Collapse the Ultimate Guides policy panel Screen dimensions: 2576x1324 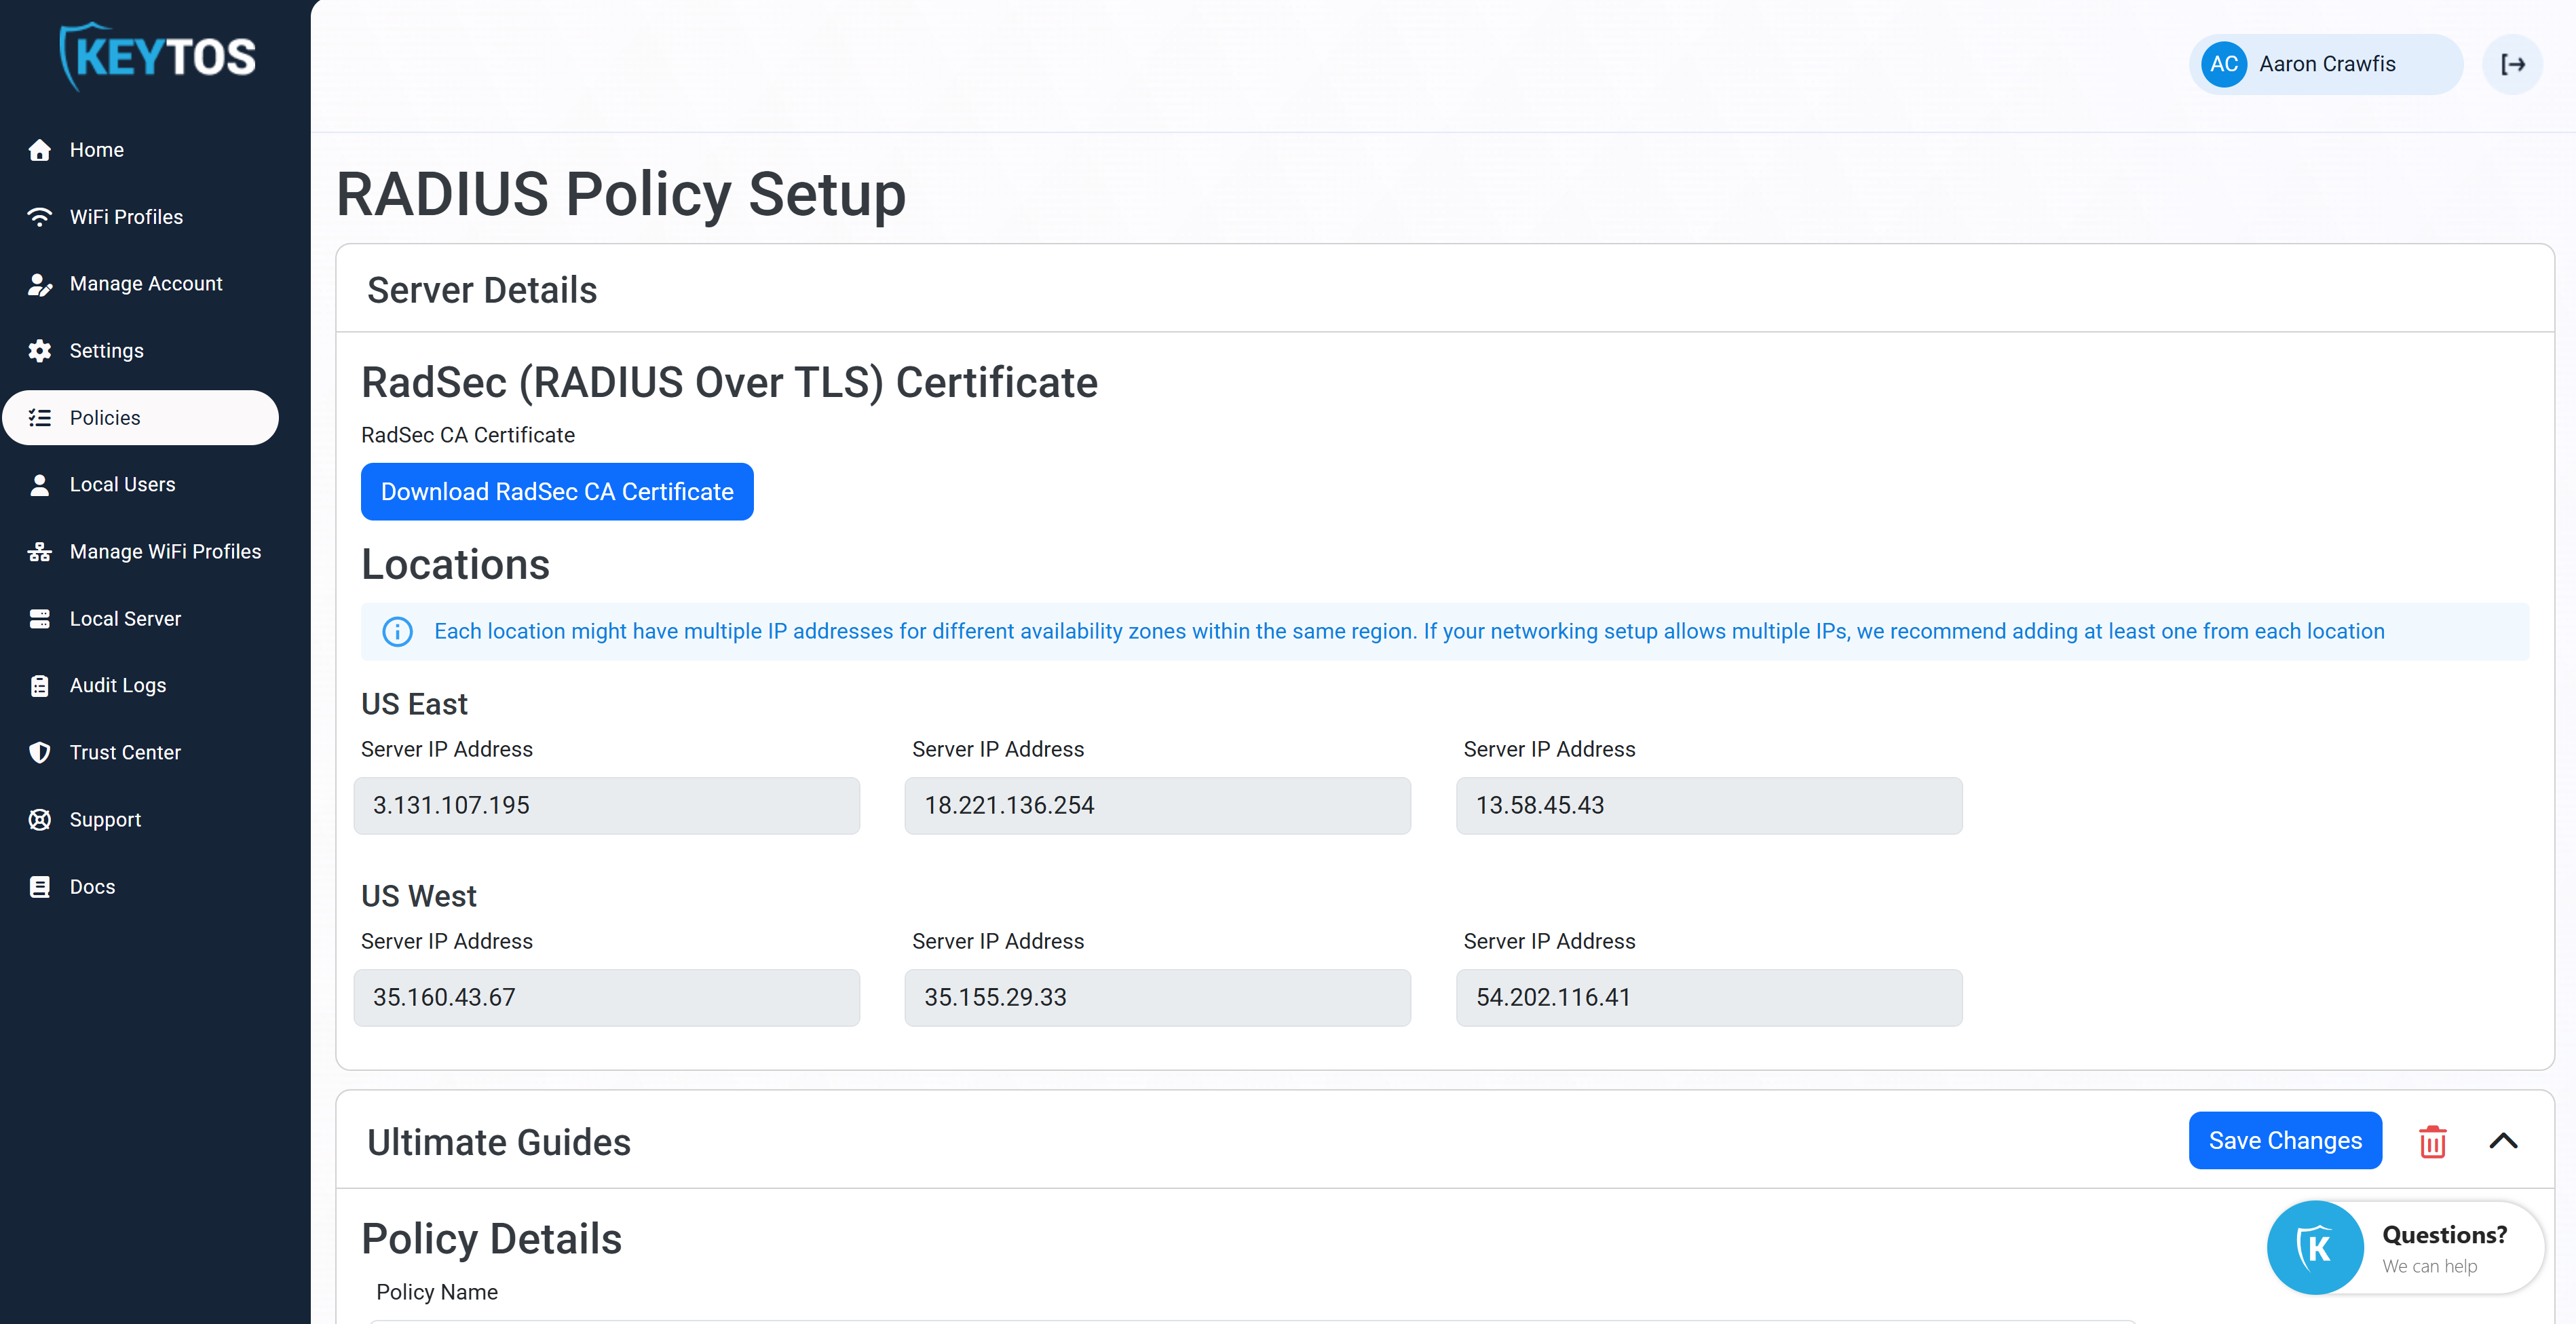[2502, 1141]
